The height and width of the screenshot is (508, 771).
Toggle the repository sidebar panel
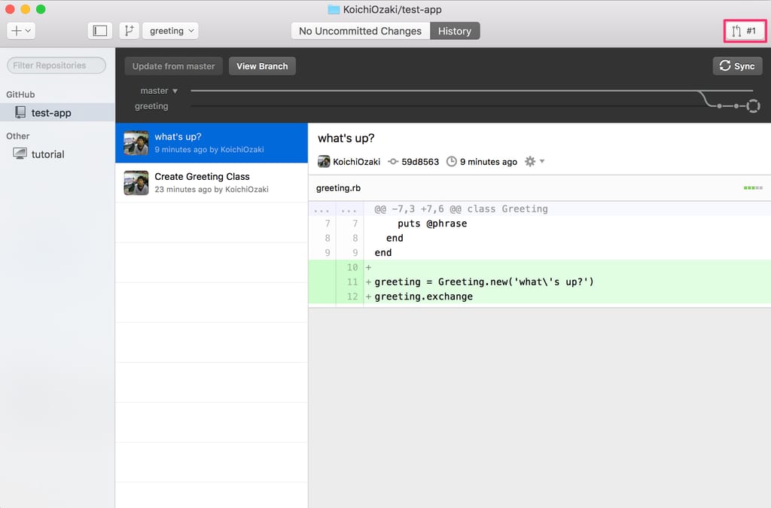point(100,30)
